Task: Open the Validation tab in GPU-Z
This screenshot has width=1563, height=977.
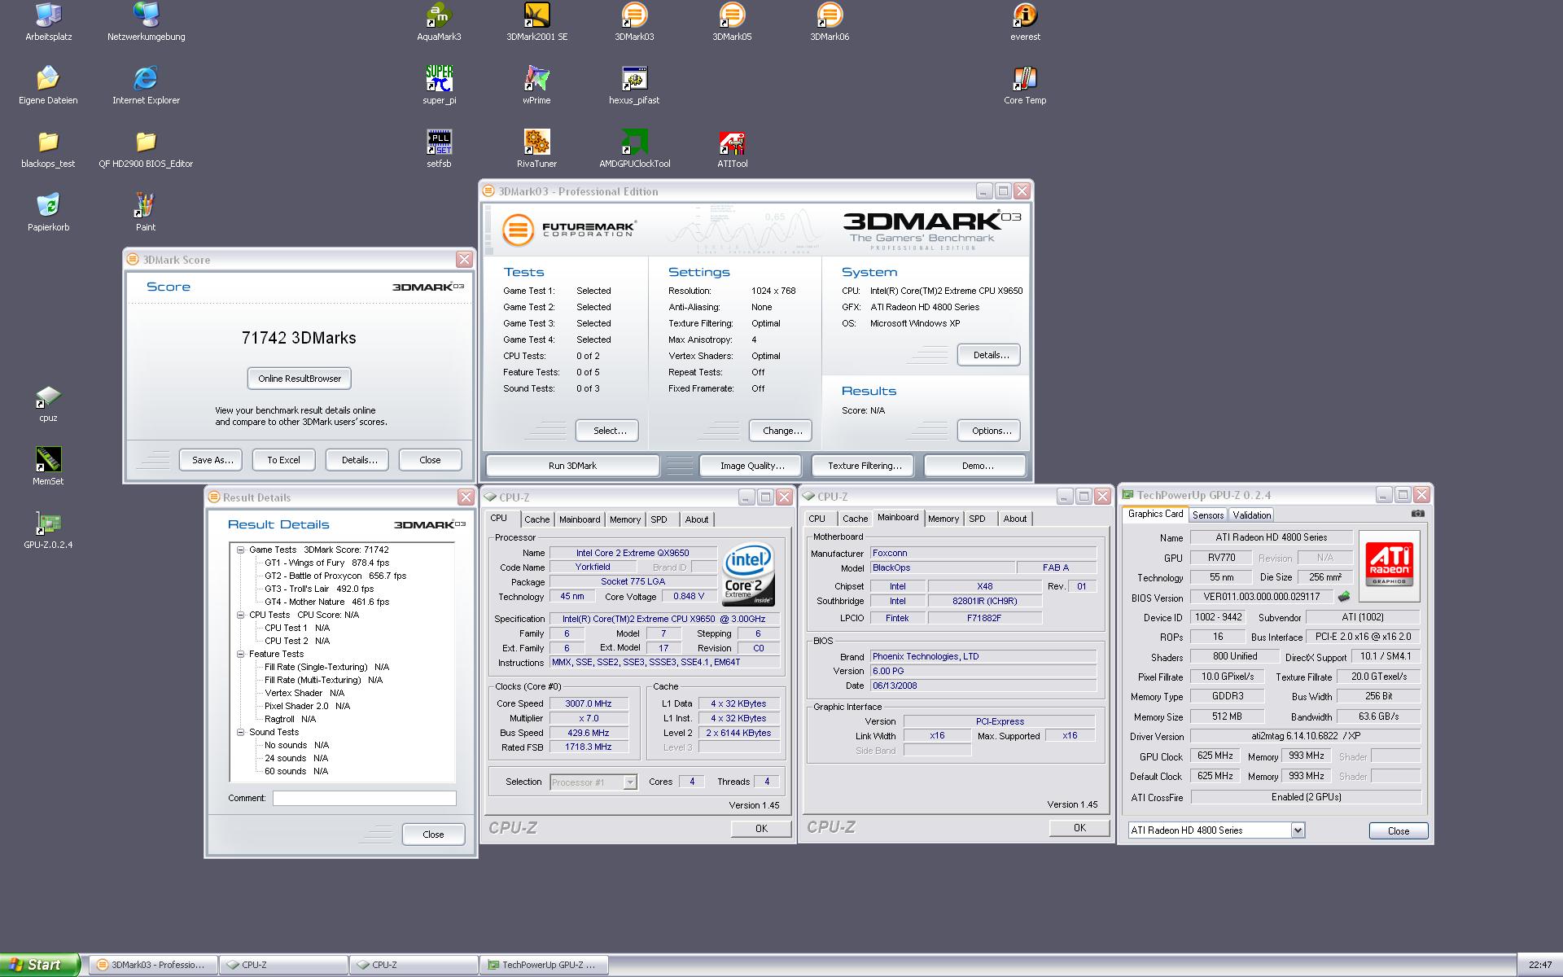Action: (x=1251, y=515)
